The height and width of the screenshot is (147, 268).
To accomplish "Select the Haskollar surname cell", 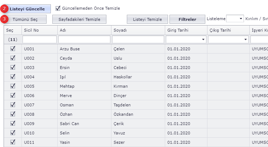I will [x=123, y=77].
